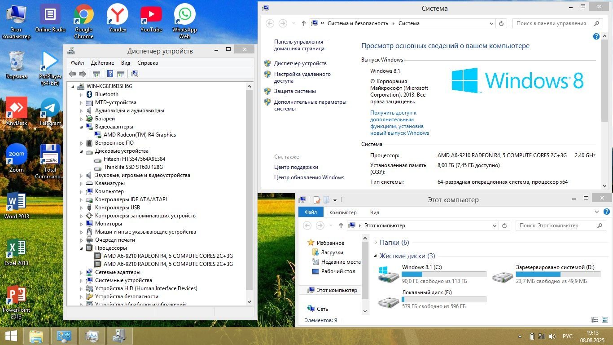Click the Файл tab in Этот компьютер
This screenshot has width=613, height=345.
click(x=311, y=212)
